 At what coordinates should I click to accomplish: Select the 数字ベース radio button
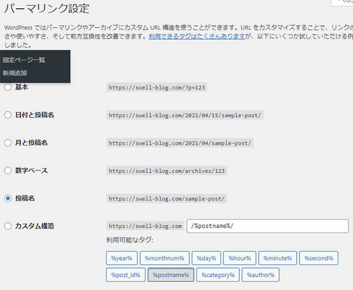tap(8, 170)
